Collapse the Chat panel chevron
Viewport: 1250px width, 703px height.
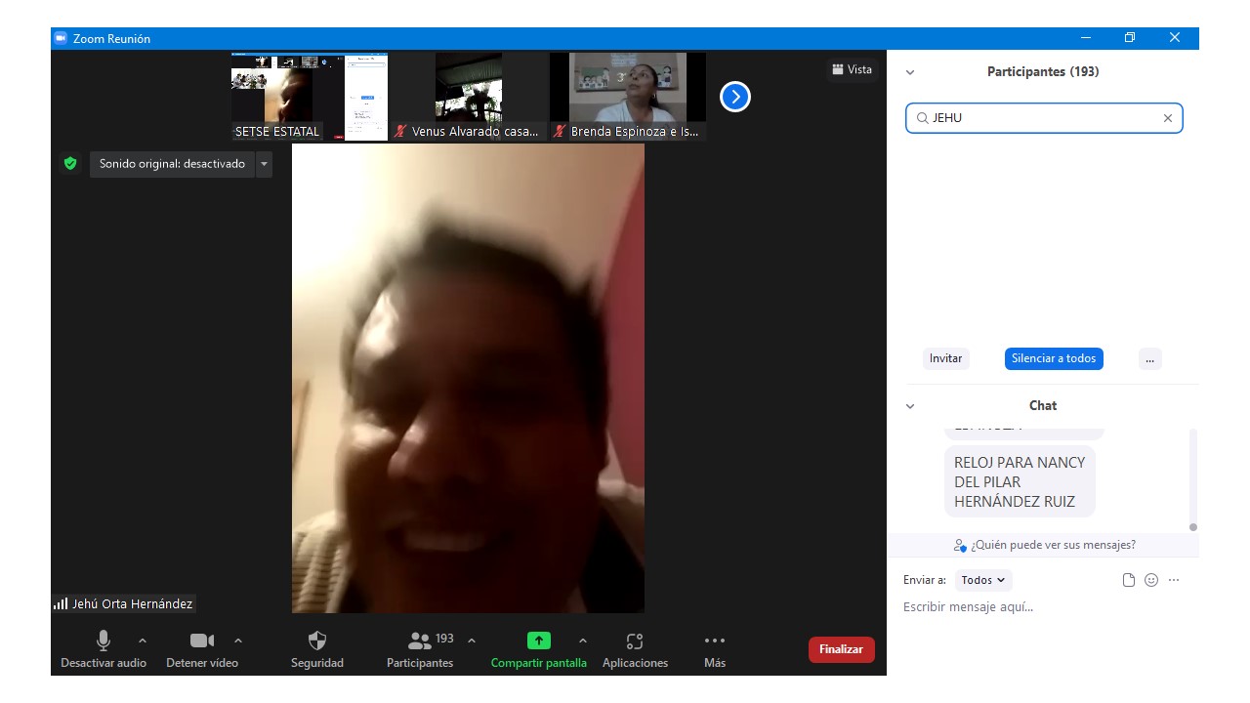(910, 406)
